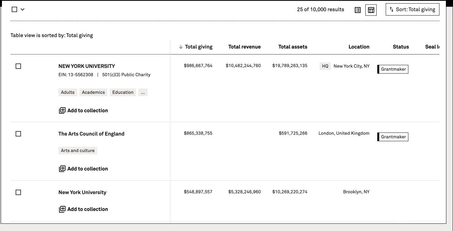Click the descending arrow beside Total giving
The height and width of the screenshot is (231, 453).
coord(181,47)
